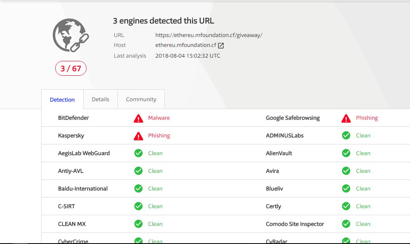Image resolution: width=410 pixels, height=244 pixels.
Task: Click the Clean result for Baidu-International
Action: click(155, 188)
